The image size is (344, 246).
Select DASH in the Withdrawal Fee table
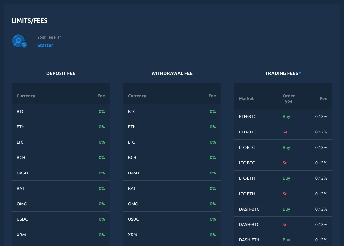134,173
